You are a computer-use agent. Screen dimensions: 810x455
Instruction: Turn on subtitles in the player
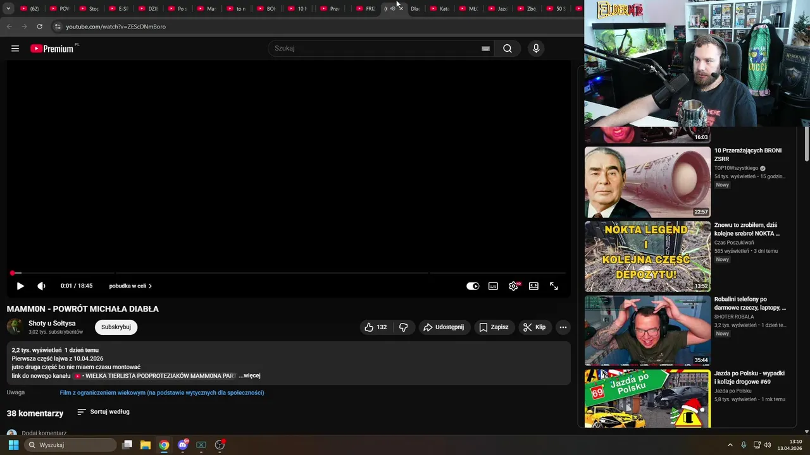[493, 286]
